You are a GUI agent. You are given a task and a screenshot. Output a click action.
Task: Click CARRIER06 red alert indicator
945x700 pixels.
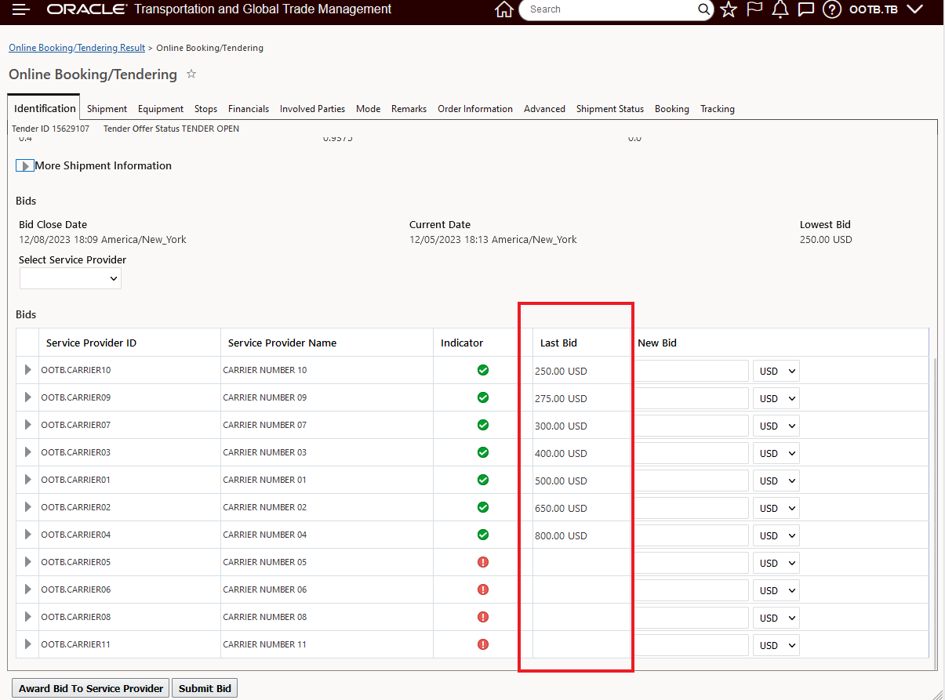click(x=483, y=589)
